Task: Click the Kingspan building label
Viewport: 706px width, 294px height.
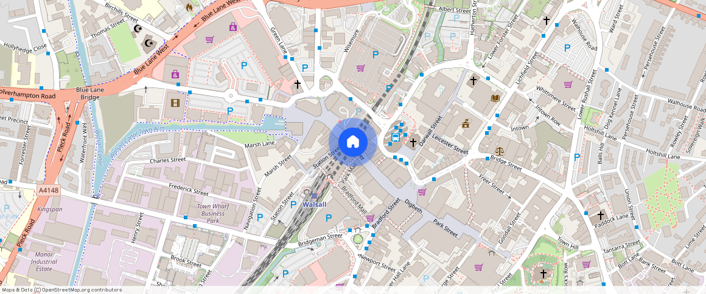Action: 49,209
